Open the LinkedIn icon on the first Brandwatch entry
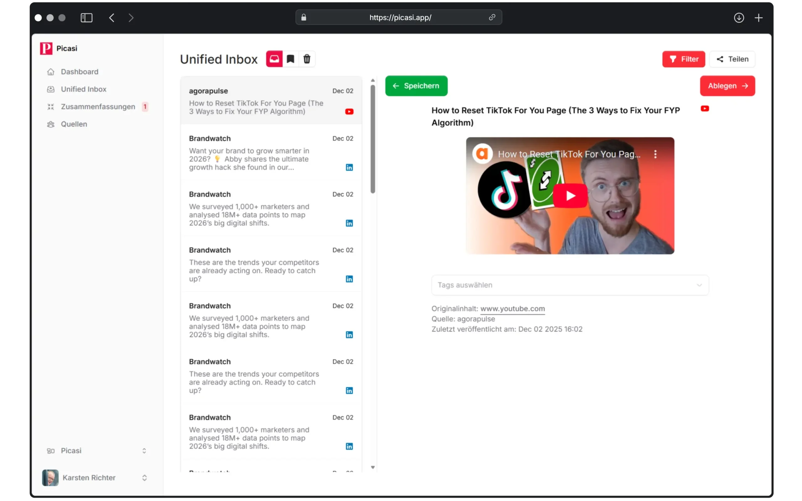Viewport: 802px width, 501px height. coord(349,167)
